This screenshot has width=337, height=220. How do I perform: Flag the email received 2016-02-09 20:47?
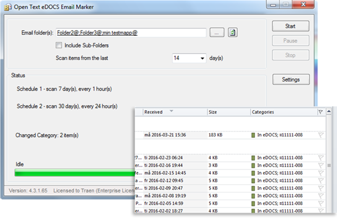321,188
